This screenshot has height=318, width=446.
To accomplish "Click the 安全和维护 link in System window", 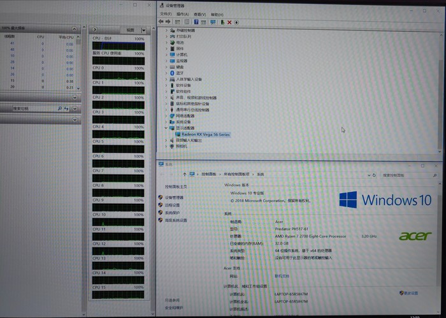I will [x=174, y=307].
